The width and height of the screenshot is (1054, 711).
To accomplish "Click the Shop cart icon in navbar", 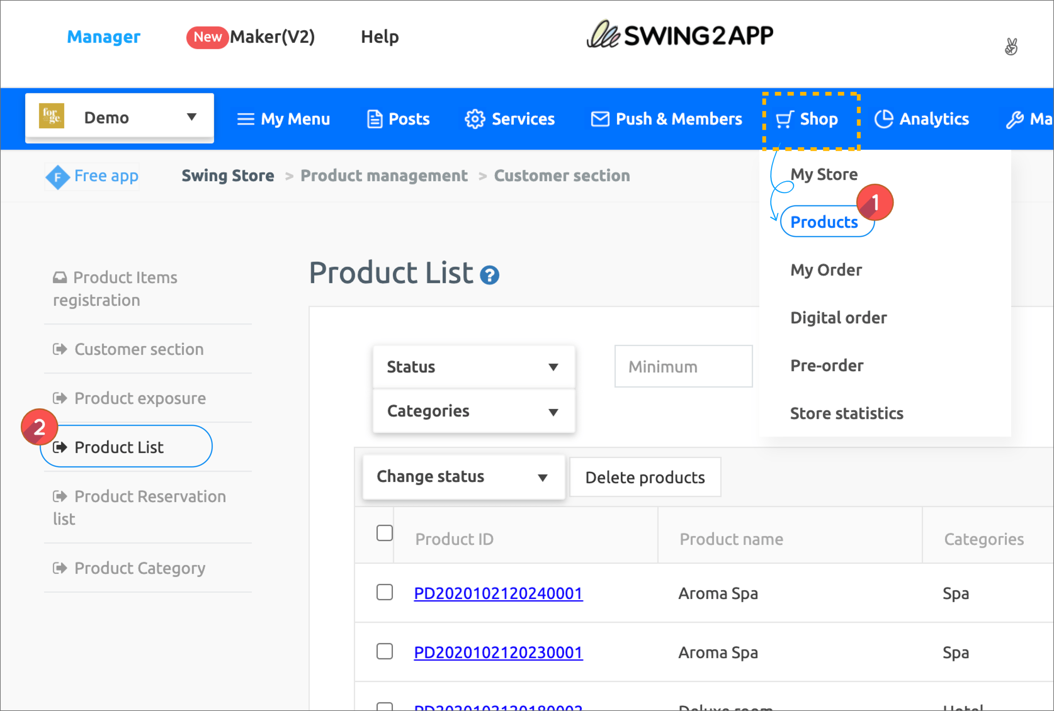I will [785, 119].
